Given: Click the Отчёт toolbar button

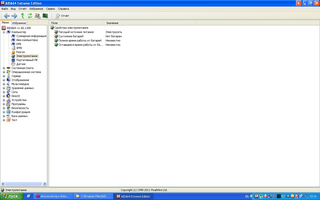Looking at the screenshot, I should point(62,16).
